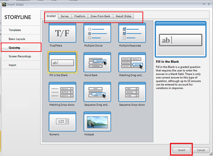Close the Insert Slides dialog

[x=209, y=4]
